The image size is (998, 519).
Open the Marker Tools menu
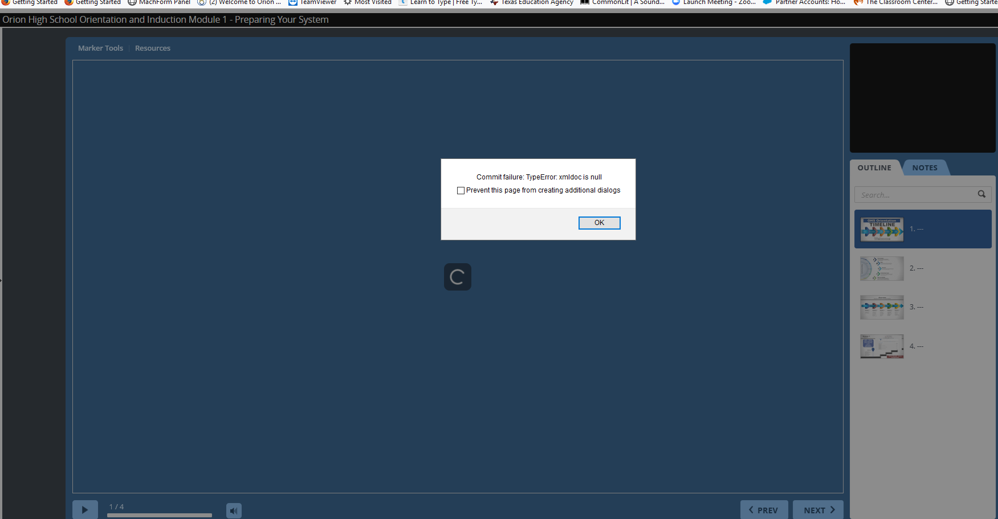coord(100,48)
